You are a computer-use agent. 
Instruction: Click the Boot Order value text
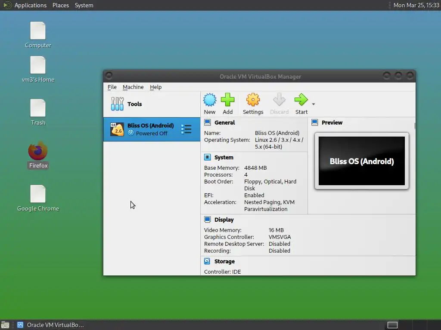(270, 185)
